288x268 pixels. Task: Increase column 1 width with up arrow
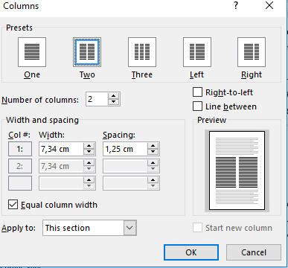point(89,146)
